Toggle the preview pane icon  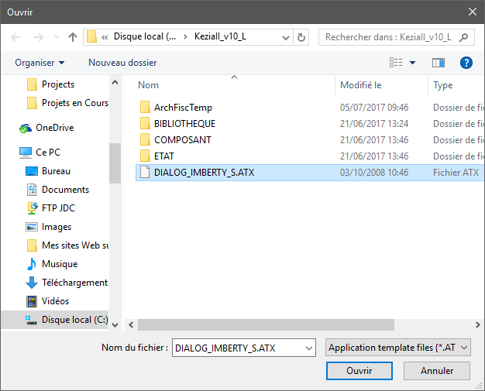[439, 63]
